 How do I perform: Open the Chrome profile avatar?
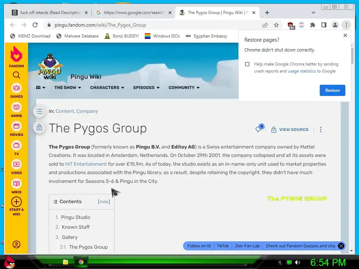coord(335,25)
